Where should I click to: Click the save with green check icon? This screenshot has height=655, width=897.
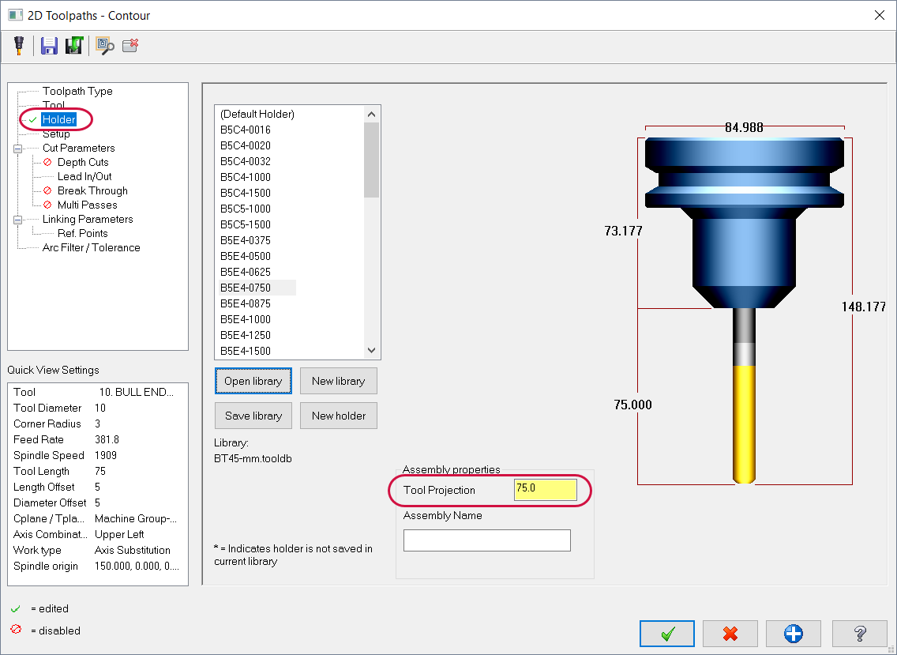pyautogui.click(x=73, y=46)
